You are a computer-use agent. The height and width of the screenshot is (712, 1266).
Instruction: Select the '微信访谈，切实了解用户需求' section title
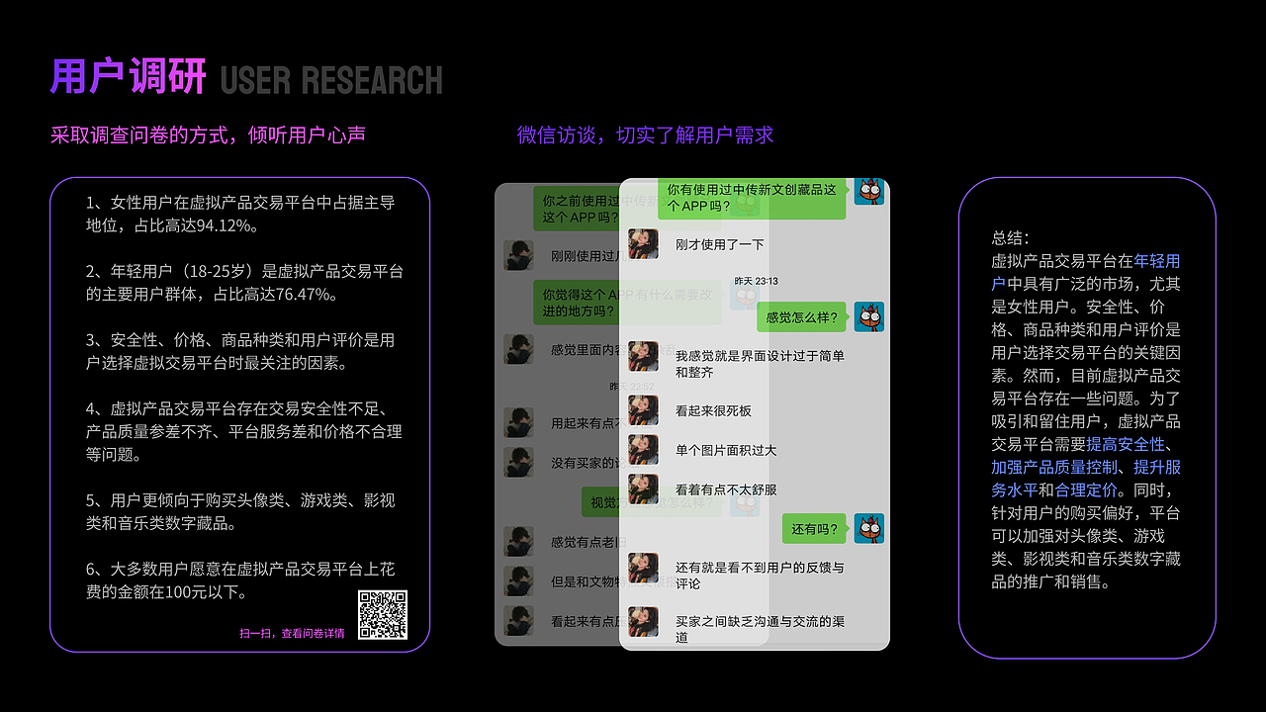tap(644, 134)
